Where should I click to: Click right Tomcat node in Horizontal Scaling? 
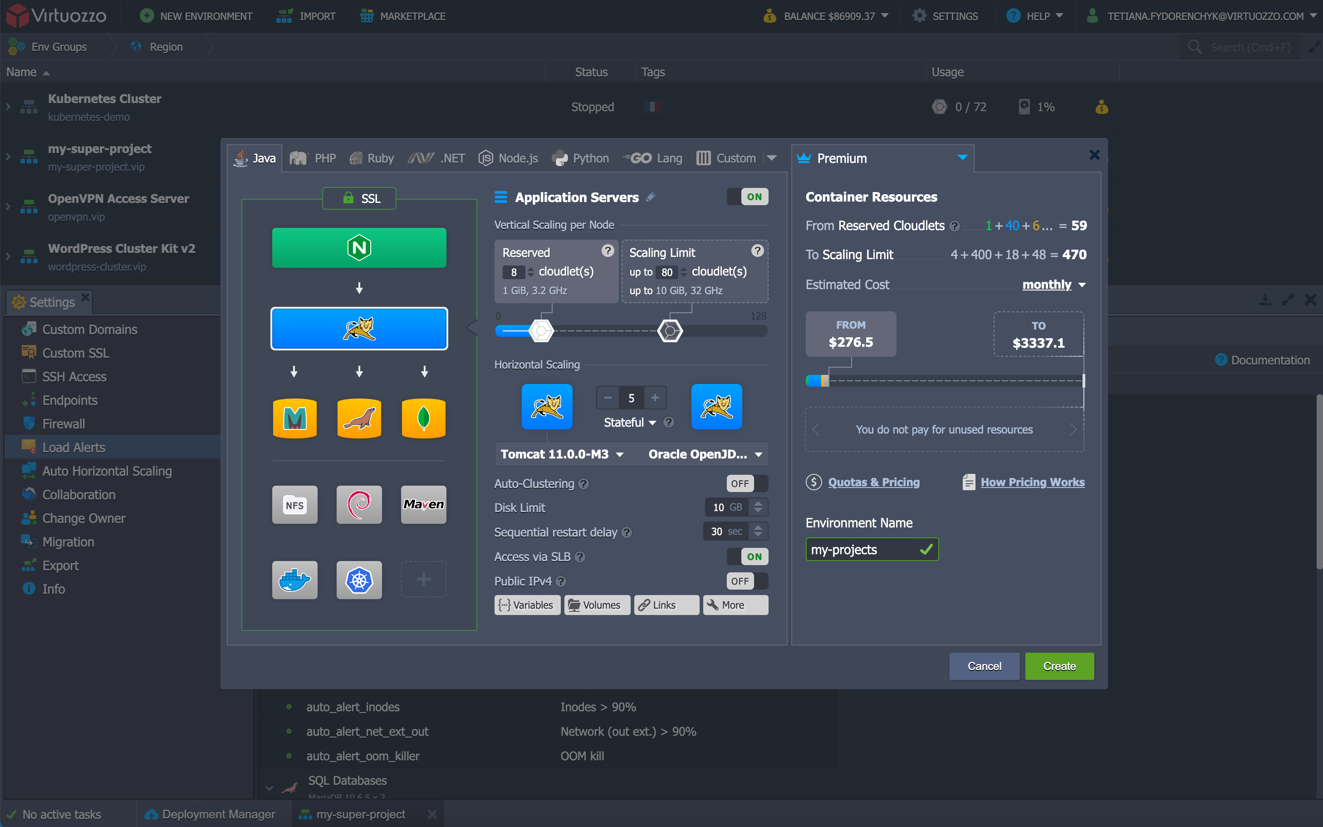pyautogui.click(x=717, y=406)
